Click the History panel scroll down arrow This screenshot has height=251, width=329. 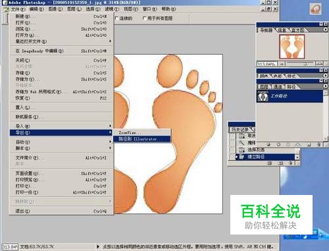click(297, 157)
